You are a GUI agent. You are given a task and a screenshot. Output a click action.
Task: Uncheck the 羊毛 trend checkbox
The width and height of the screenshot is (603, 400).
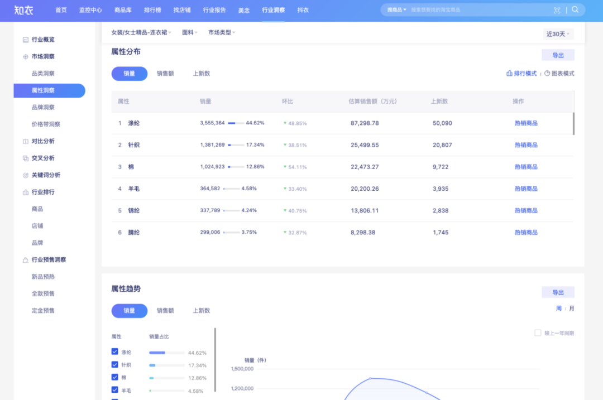[114, 389]
